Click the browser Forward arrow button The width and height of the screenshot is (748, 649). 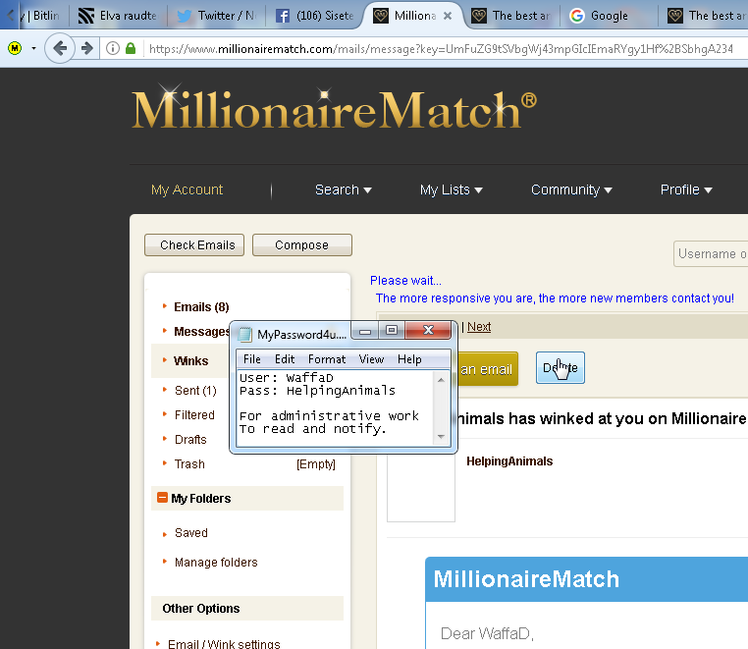coord(86,48)
